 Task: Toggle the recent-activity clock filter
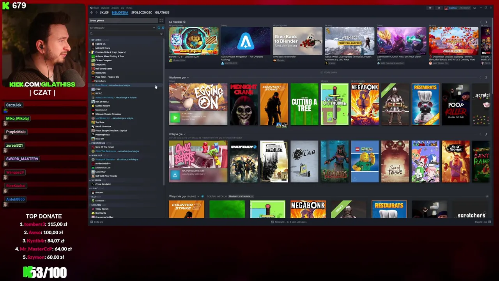click(159, 28)
